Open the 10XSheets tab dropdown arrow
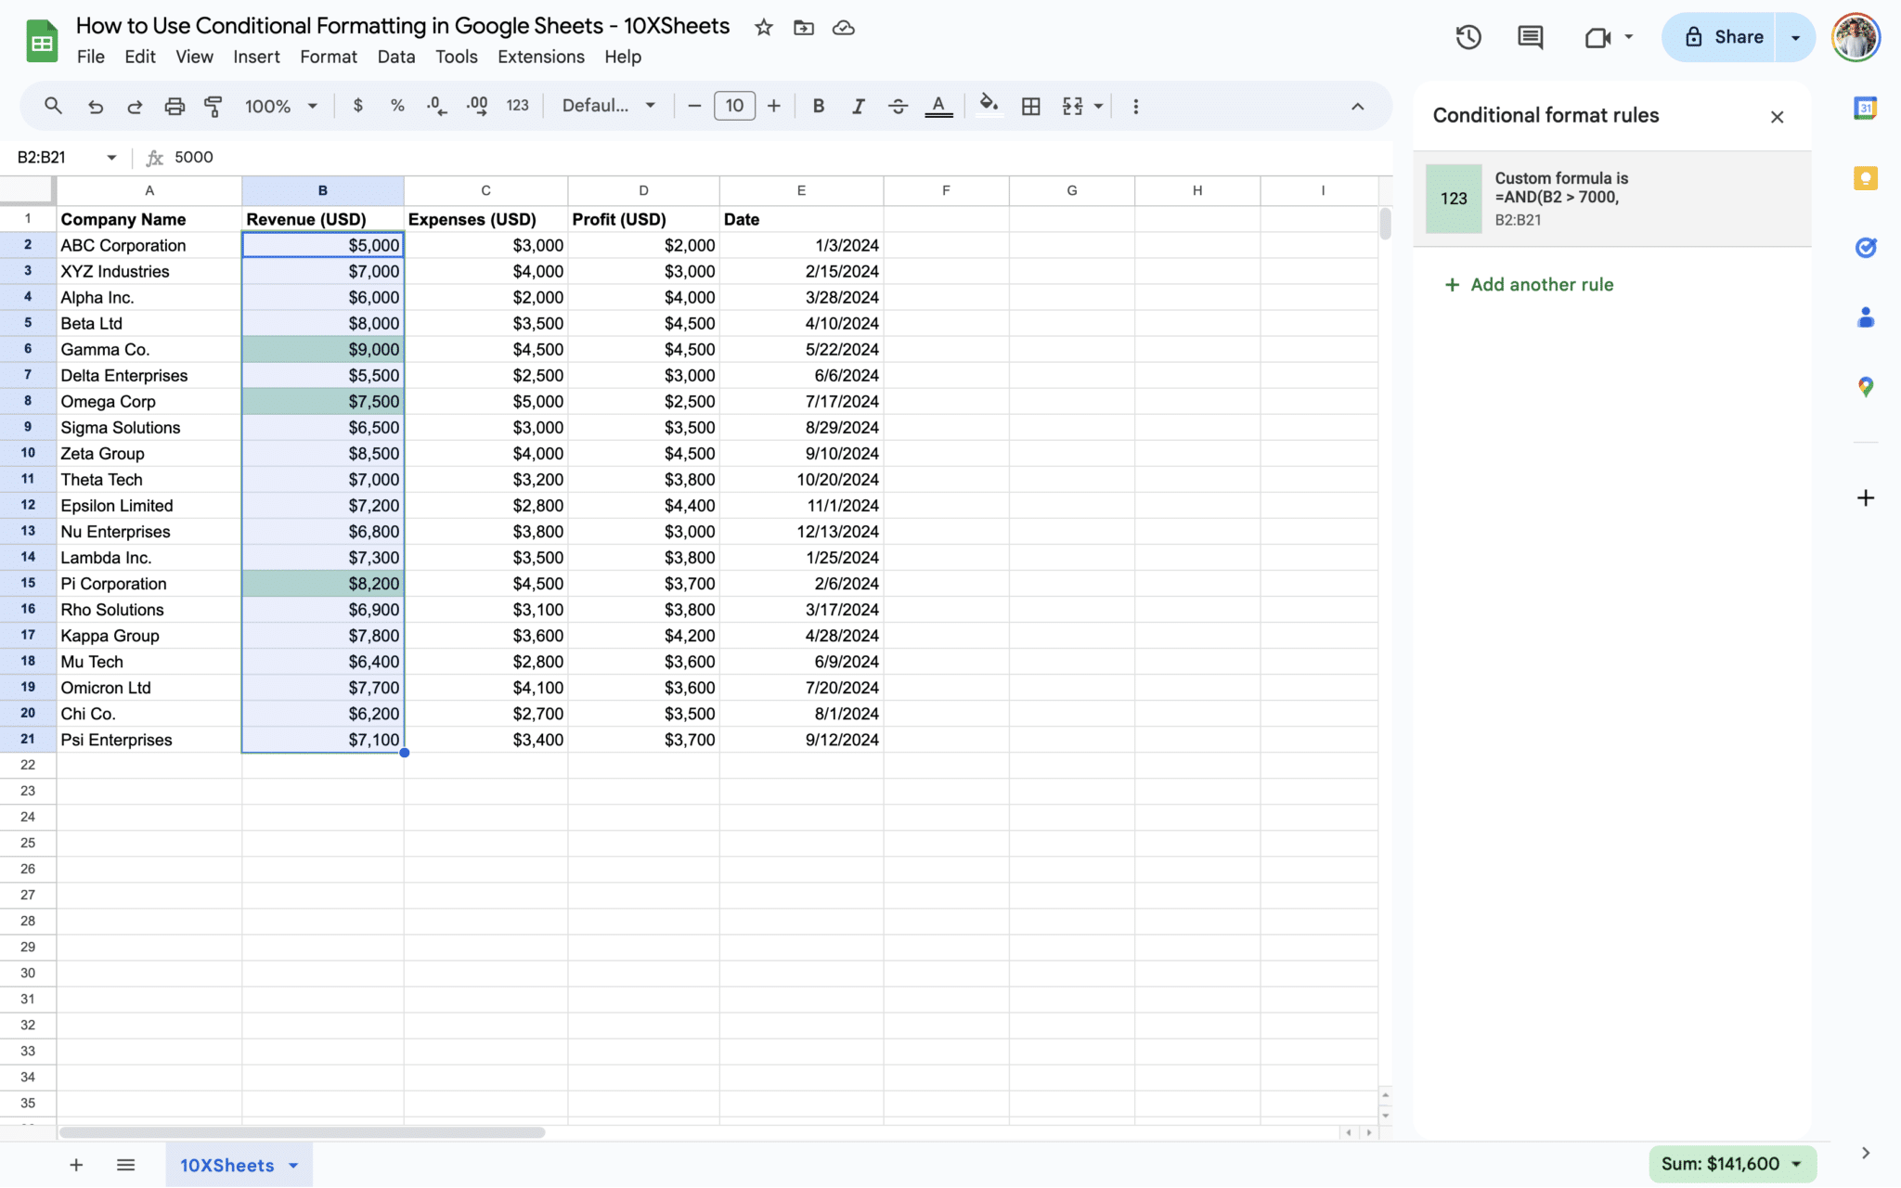The height and width of the screenshot is (1188, 1901). (293, 1166)
